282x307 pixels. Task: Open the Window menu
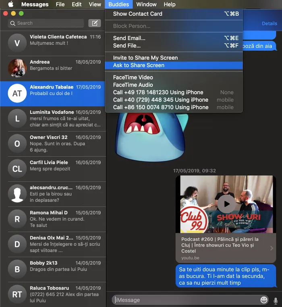point(146,4)
